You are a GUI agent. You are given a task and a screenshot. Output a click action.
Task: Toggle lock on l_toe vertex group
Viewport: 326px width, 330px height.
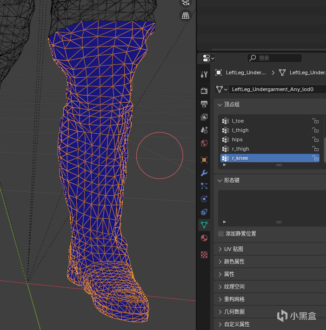(x=315, y=121)
